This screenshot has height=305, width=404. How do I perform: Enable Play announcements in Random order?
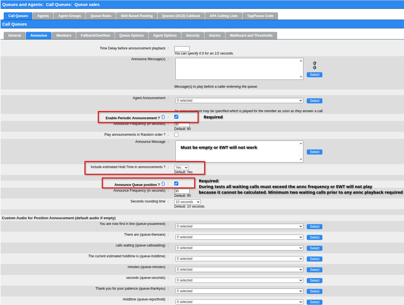[176, 135]
